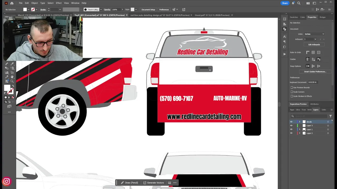Image resolution: width=337 pixels, height=189 pixels.
Task: Open Actions play icon in side dock
Action: tap(285, 54)
